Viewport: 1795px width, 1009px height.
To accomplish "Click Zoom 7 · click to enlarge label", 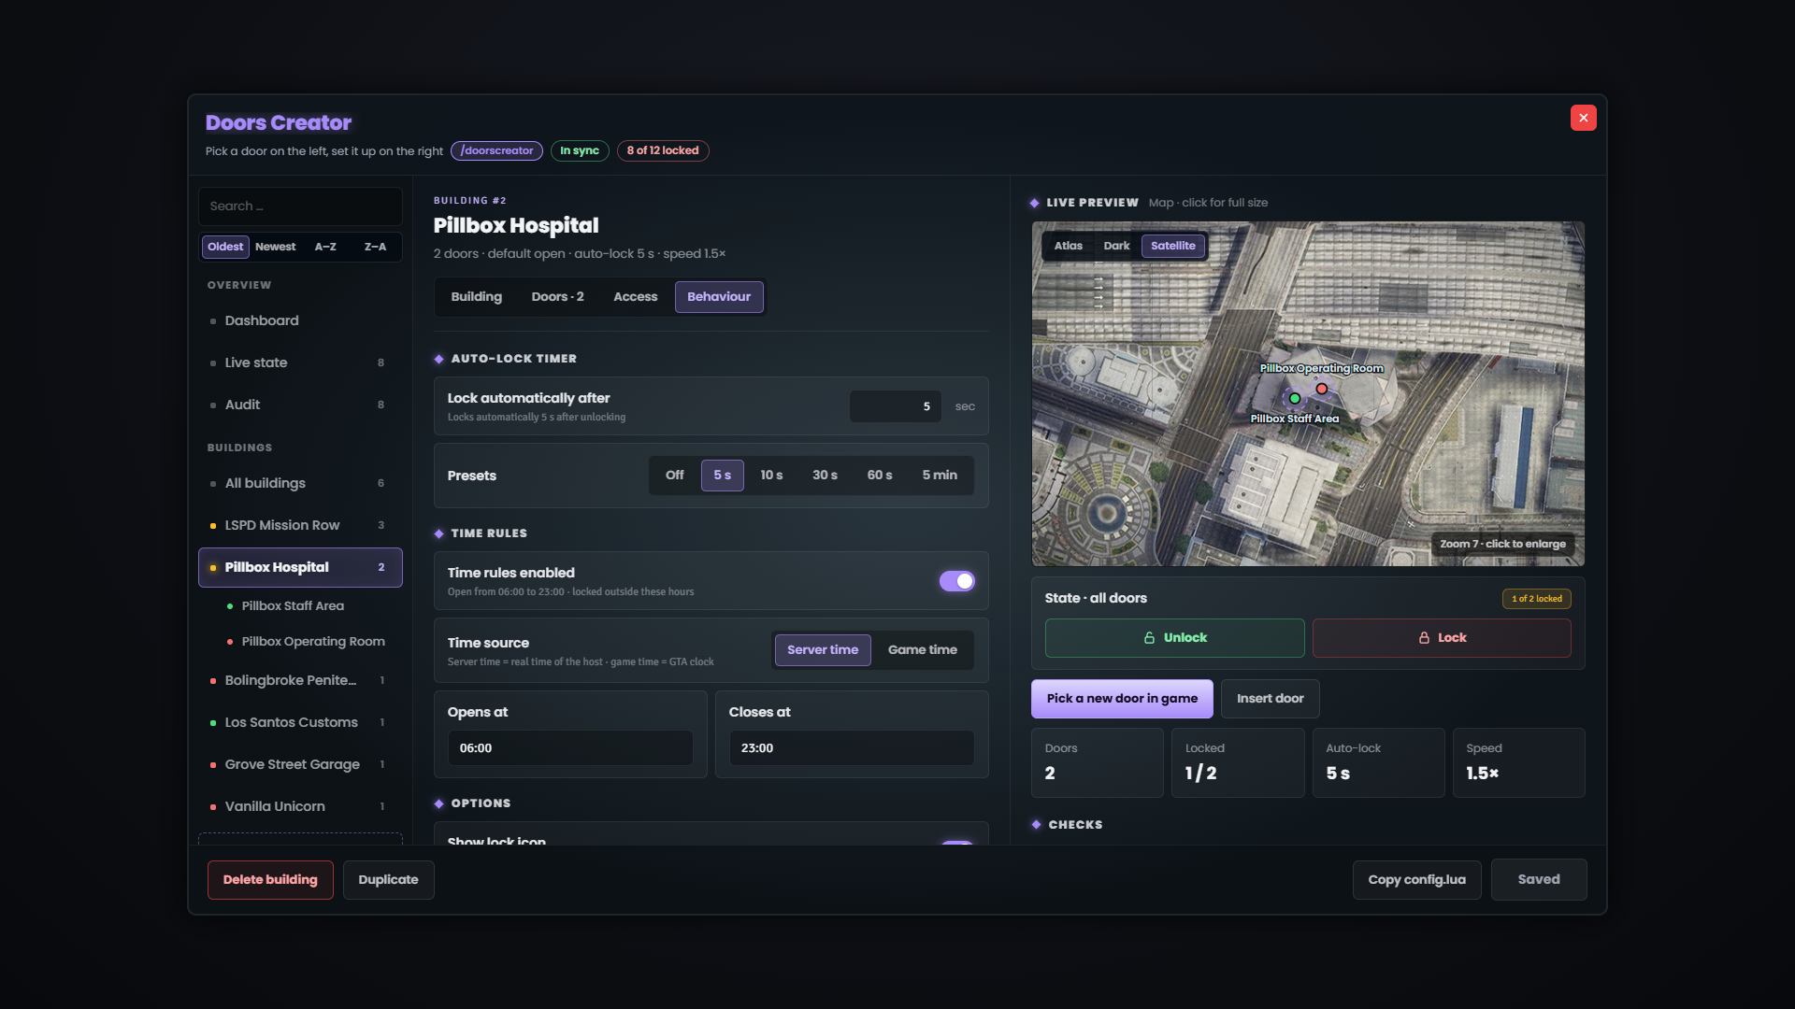I will click(x=1502, y=544).
